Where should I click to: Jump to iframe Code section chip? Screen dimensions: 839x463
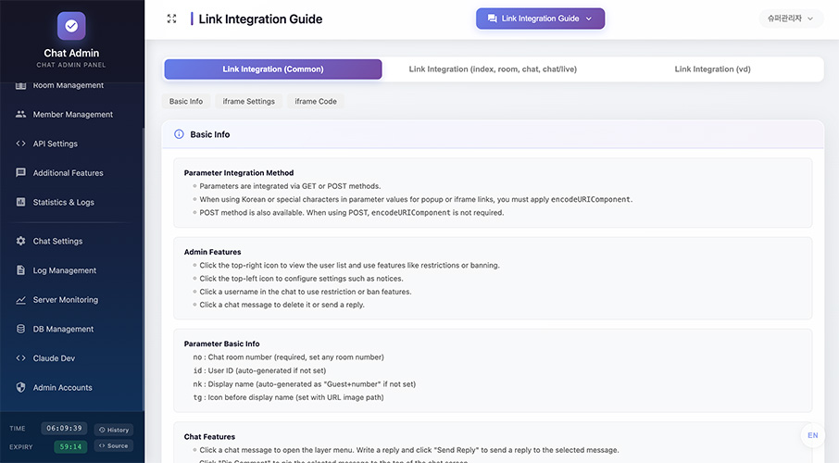316,101
